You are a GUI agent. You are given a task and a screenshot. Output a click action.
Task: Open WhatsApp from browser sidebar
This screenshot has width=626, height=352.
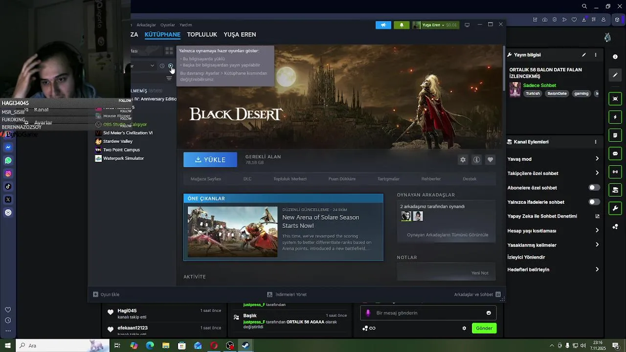pyautogui.click(x=8, y=160)
